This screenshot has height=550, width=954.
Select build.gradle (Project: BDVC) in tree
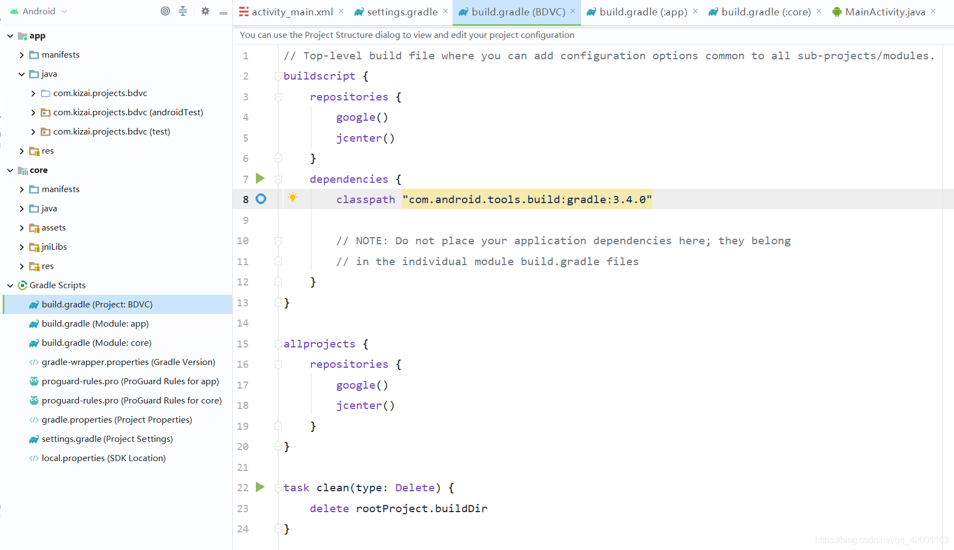pyautogui.click(x=118, y=305)
